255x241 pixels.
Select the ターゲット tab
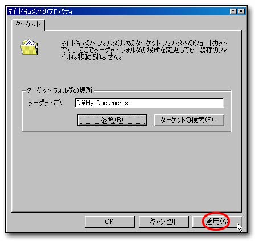[x=28, y=24]
